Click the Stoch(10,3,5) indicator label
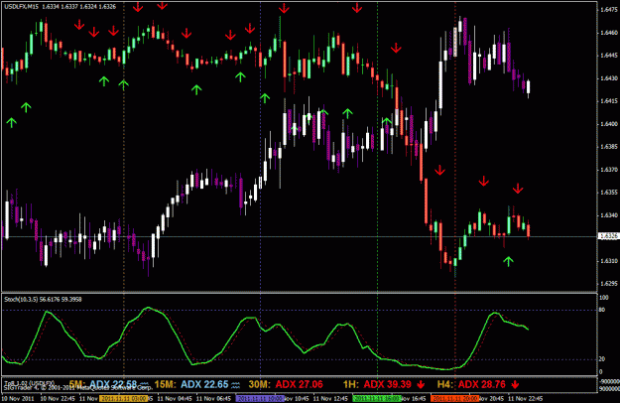The image size is (620, 403). click(x=43, y=300)
